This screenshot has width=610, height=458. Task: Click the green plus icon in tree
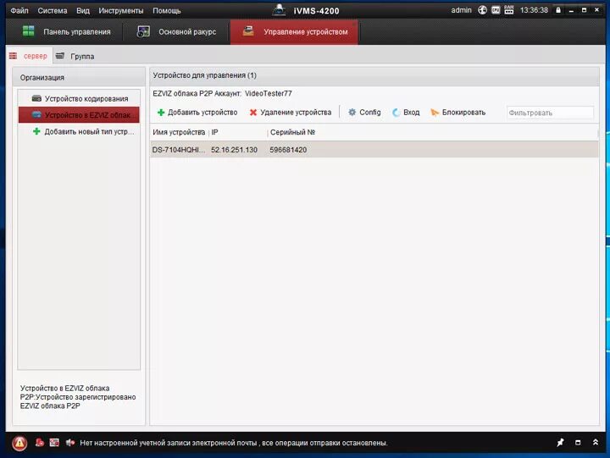(36, 131)
